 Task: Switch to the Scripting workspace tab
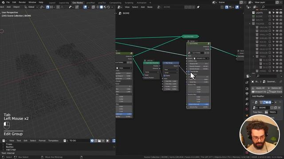pos(129,3)
